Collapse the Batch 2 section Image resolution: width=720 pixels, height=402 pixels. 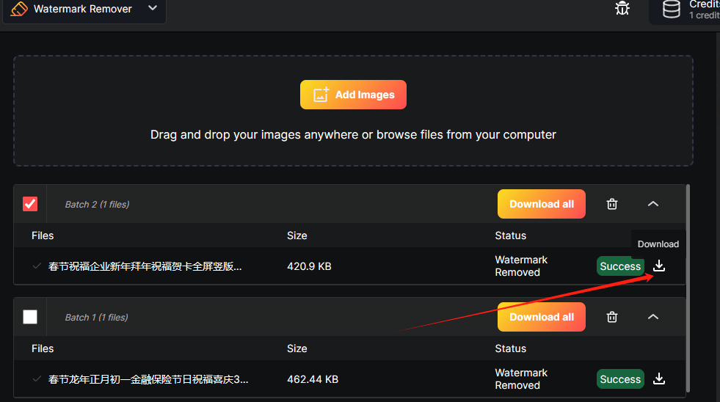[653, 204]
